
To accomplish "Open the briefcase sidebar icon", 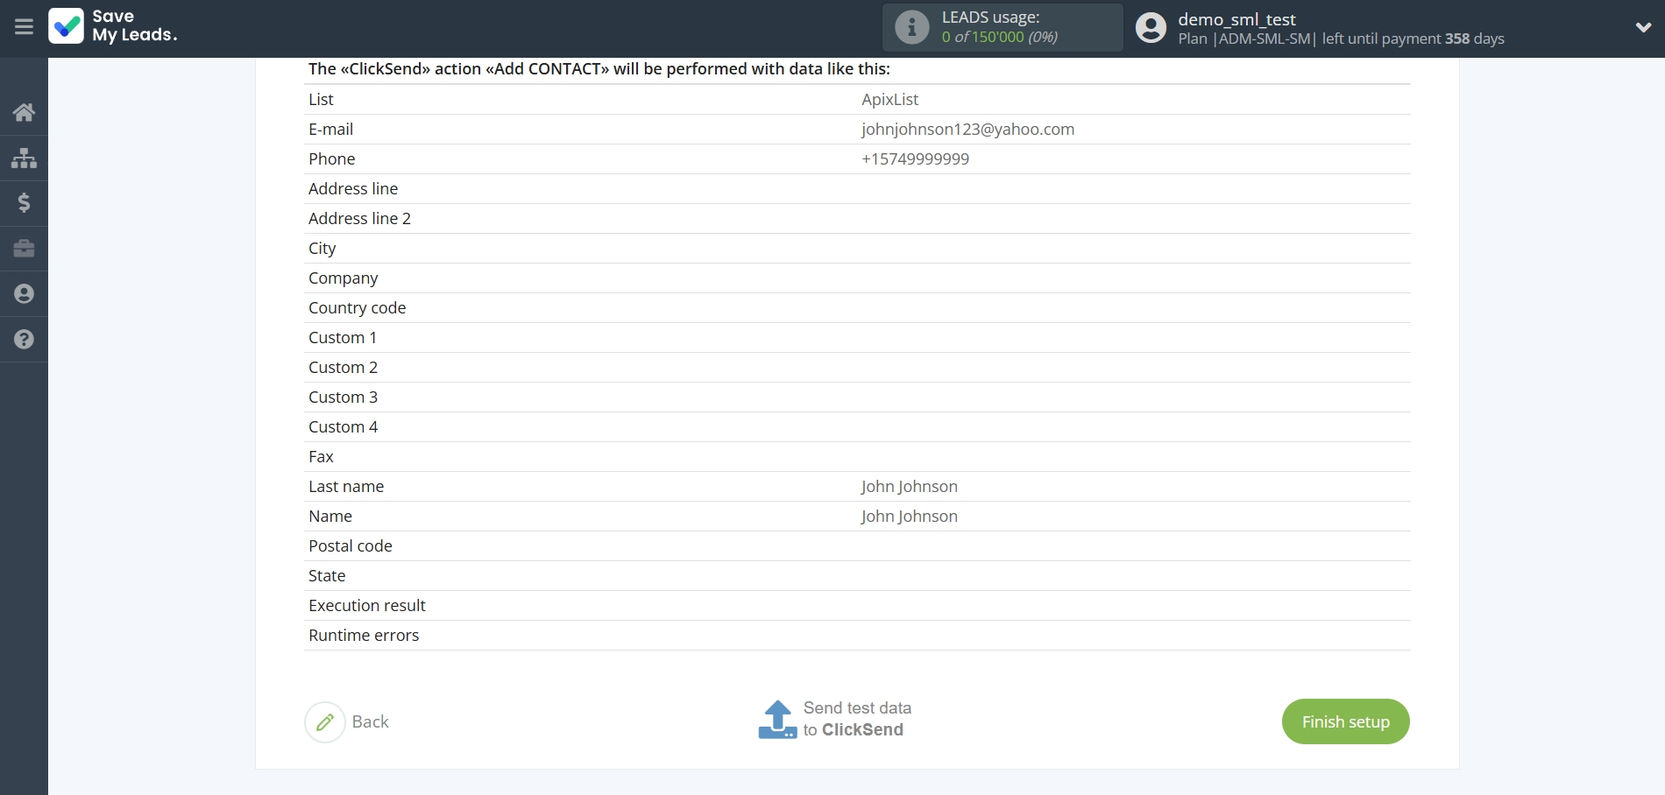I will click(x=24, y=249).
